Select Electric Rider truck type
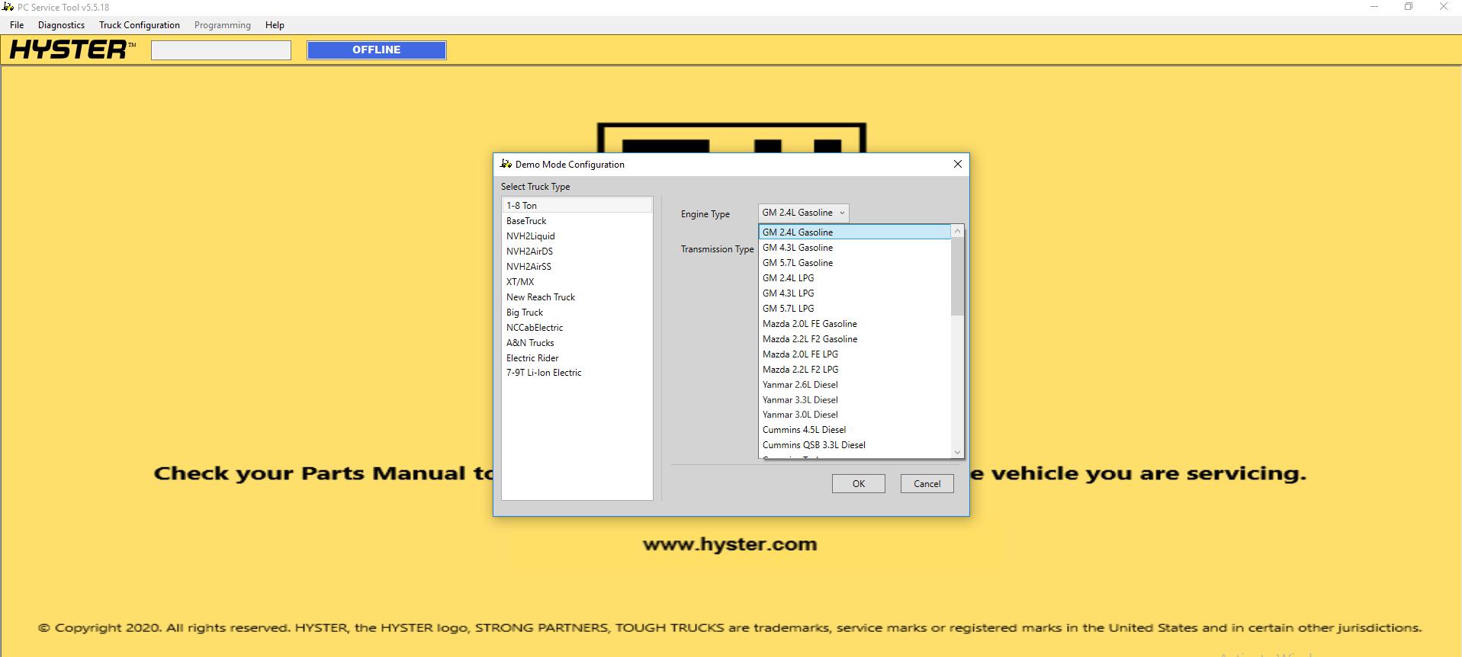1462x657 pixels. click(577, 358)
